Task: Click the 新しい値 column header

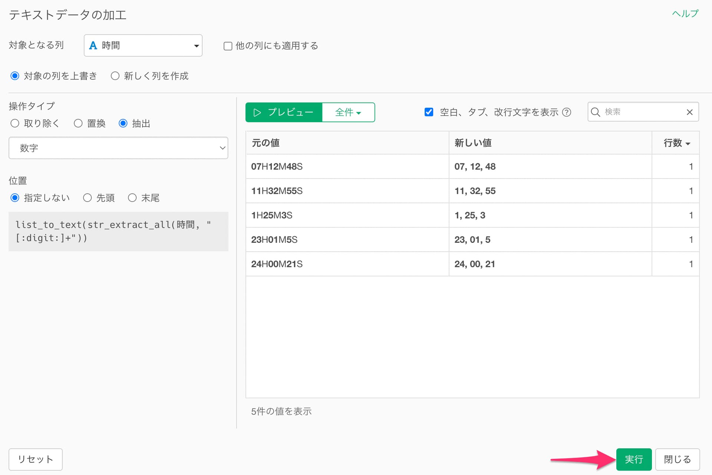Action: pos(550,143)
